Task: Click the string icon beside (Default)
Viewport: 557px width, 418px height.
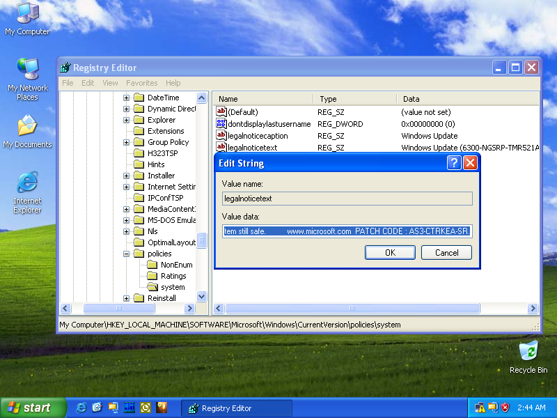Action: [x=221, y=112]
